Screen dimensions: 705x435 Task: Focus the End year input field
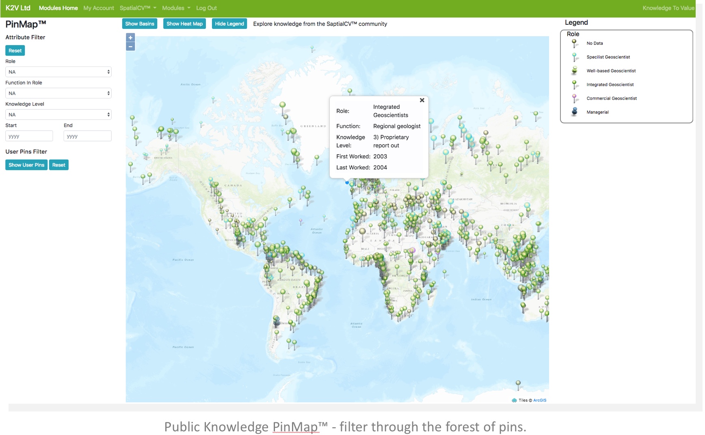click(87, 136)
